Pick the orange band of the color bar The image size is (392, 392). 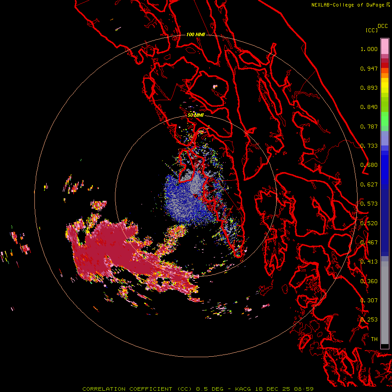(385, 75)
